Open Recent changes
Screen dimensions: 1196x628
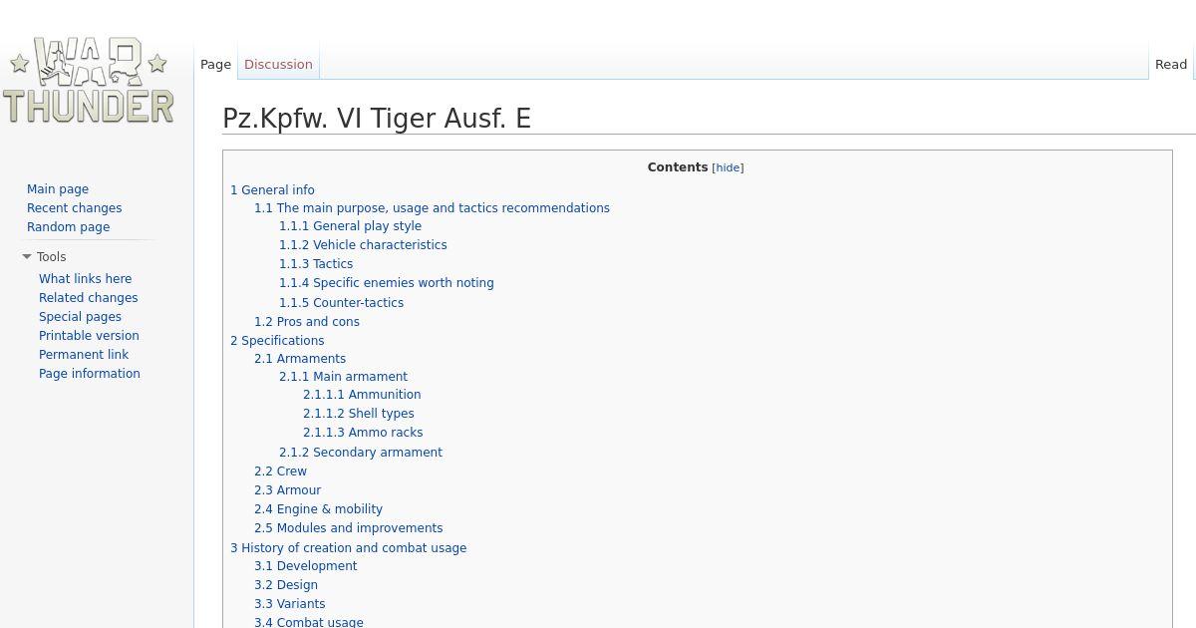(x=75, y=208)
